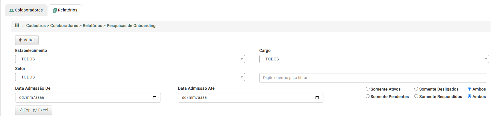Choose Somente Pendentes radio option
This screenshot has width=494, height=116.
pos(367,96)
